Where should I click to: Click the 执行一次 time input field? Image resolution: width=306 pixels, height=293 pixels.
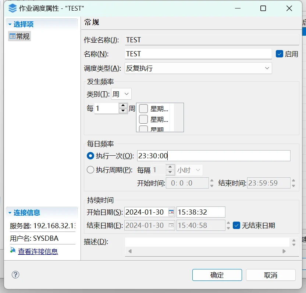pos(213,156)
